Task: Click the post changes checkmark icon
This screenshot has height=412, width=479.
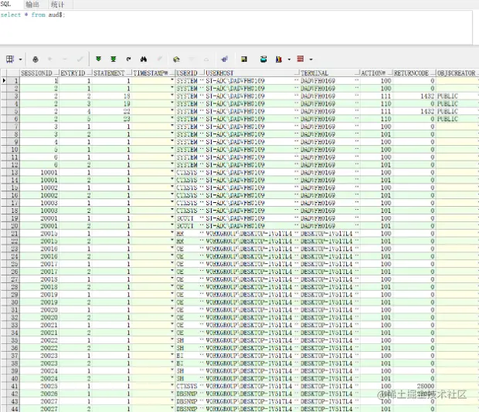Action: coord(80,59)
